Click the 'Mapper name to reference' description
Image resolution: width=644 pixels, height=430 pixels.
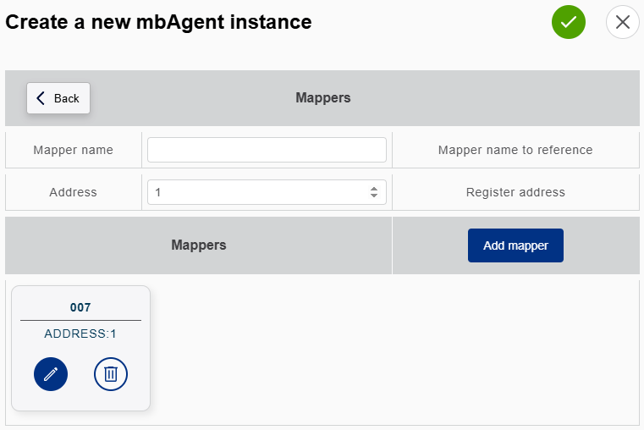pos(515,150)
